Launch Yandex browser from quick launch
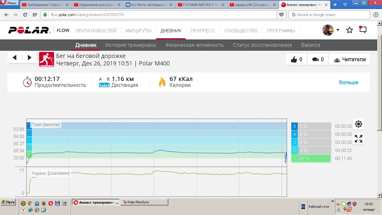Viewport: 382px width, 215px height. (x=23, y=210)
